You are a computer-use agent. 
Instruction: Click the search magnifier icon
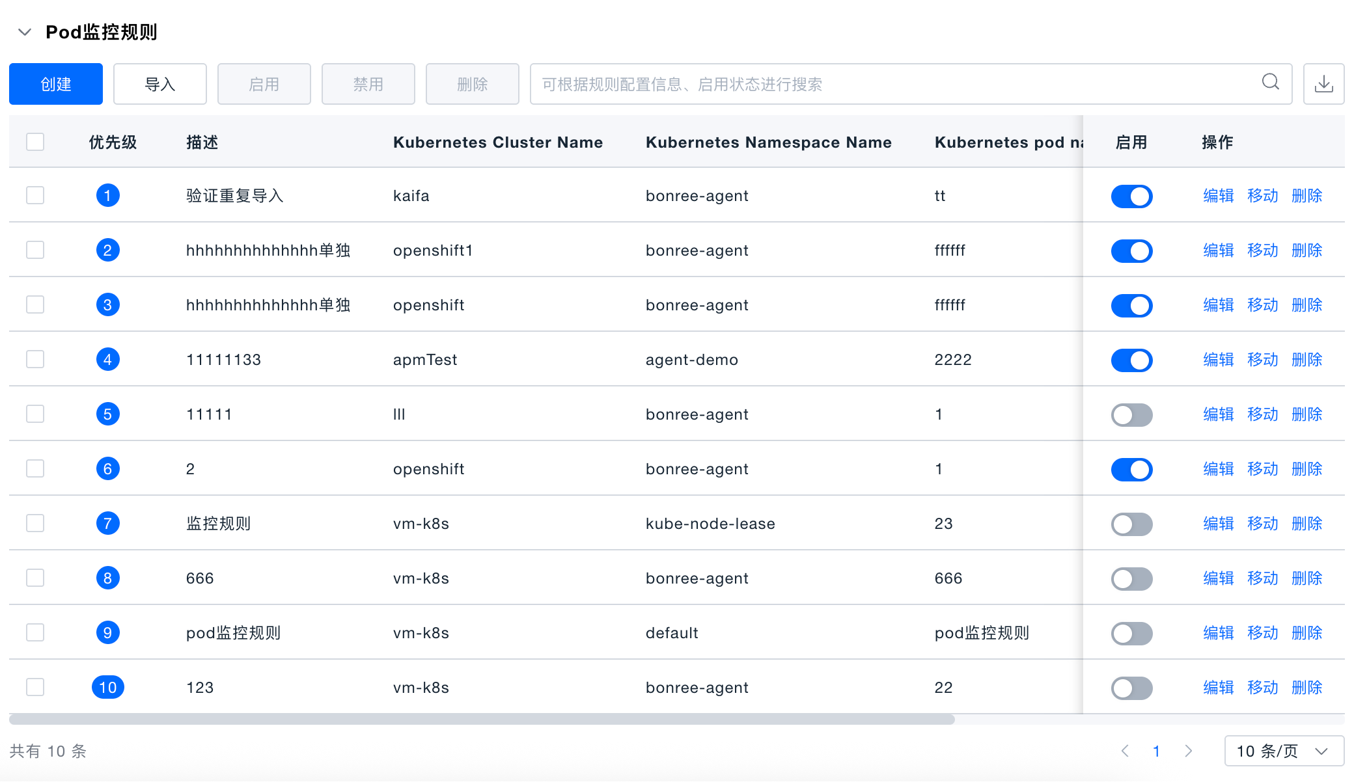pos(1270,82)
